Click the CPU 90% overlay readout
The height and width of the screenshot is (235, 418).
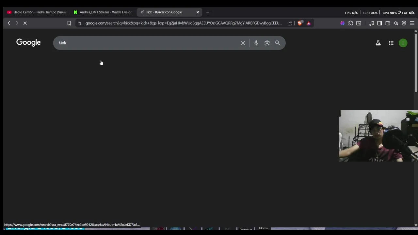click(390, 13)
